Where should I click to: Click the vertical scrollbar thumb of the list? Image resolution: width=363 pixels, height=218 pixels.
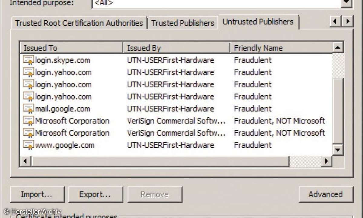click(x=338, y=111)
